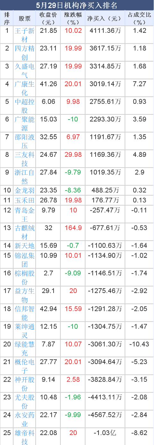Open the 广聚能源 stock page link
The height and width of the screenshot is (445, 154).
pos(25,123)
